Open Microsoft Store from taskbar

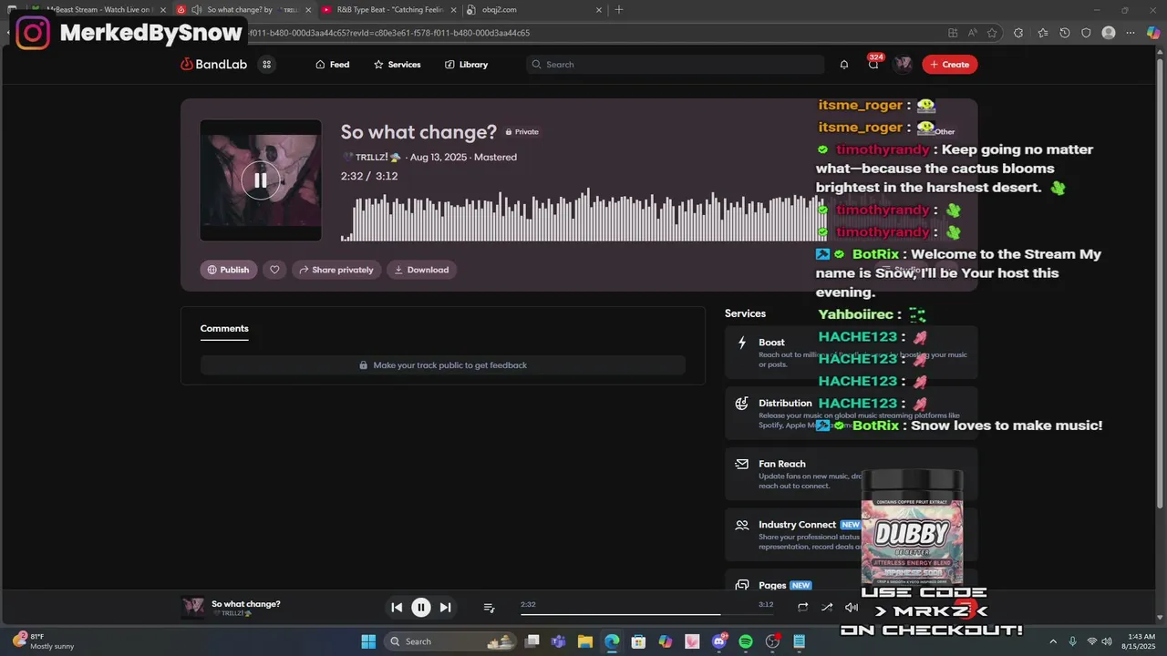[639, 641]
